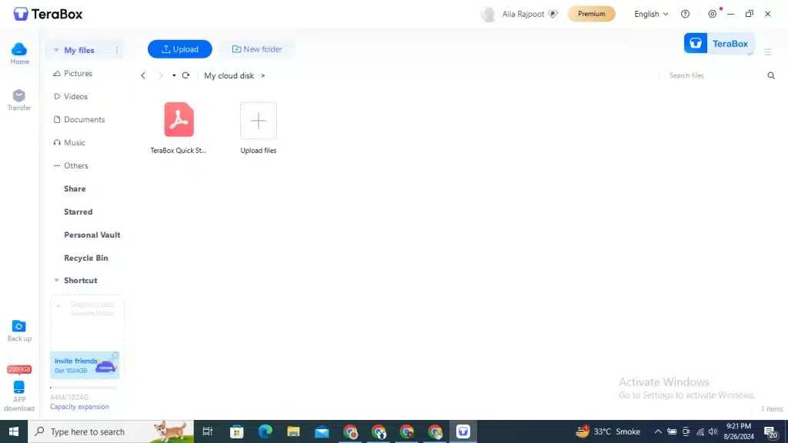Click the APP download icon

[18, 390]
